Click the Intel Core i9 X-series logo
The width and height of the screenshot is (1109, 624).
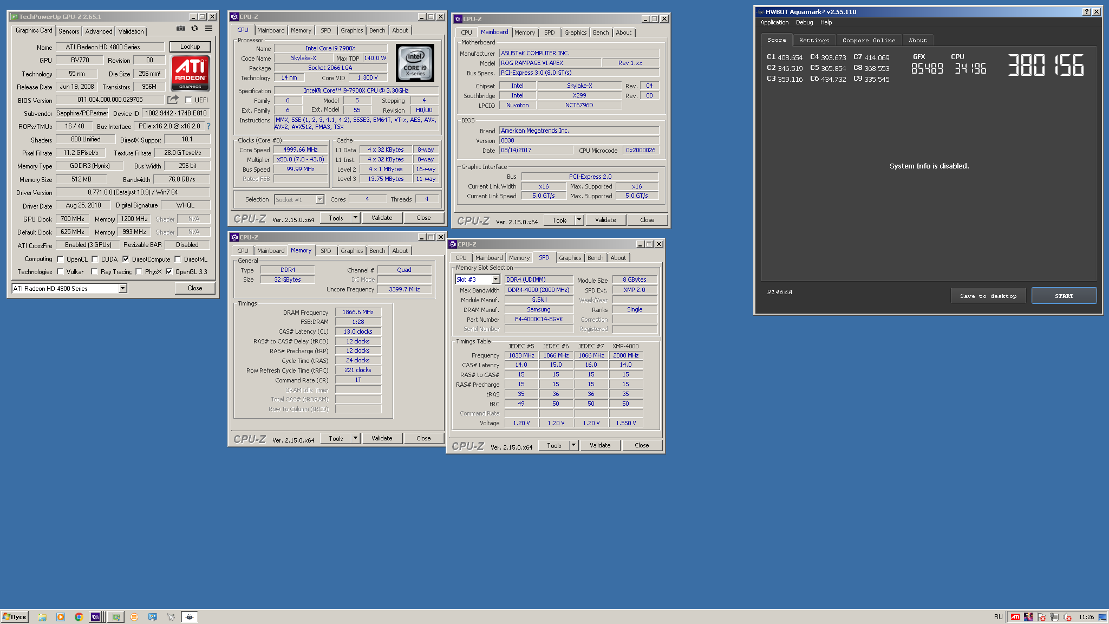415,63
